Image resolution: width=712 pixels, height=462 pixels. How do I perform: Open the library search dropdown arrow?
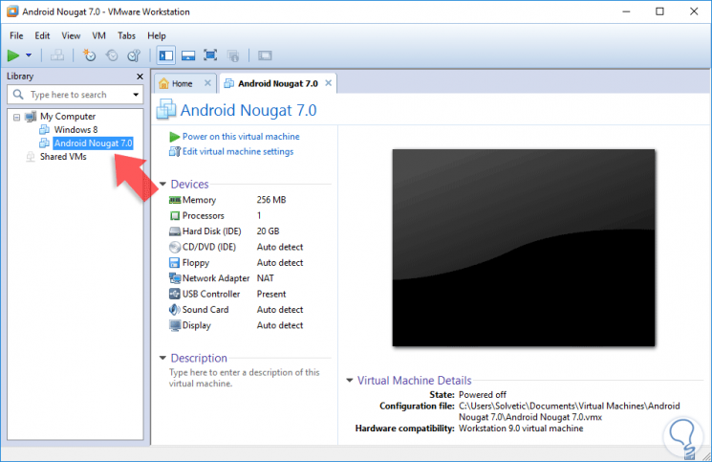click(136, 95)
